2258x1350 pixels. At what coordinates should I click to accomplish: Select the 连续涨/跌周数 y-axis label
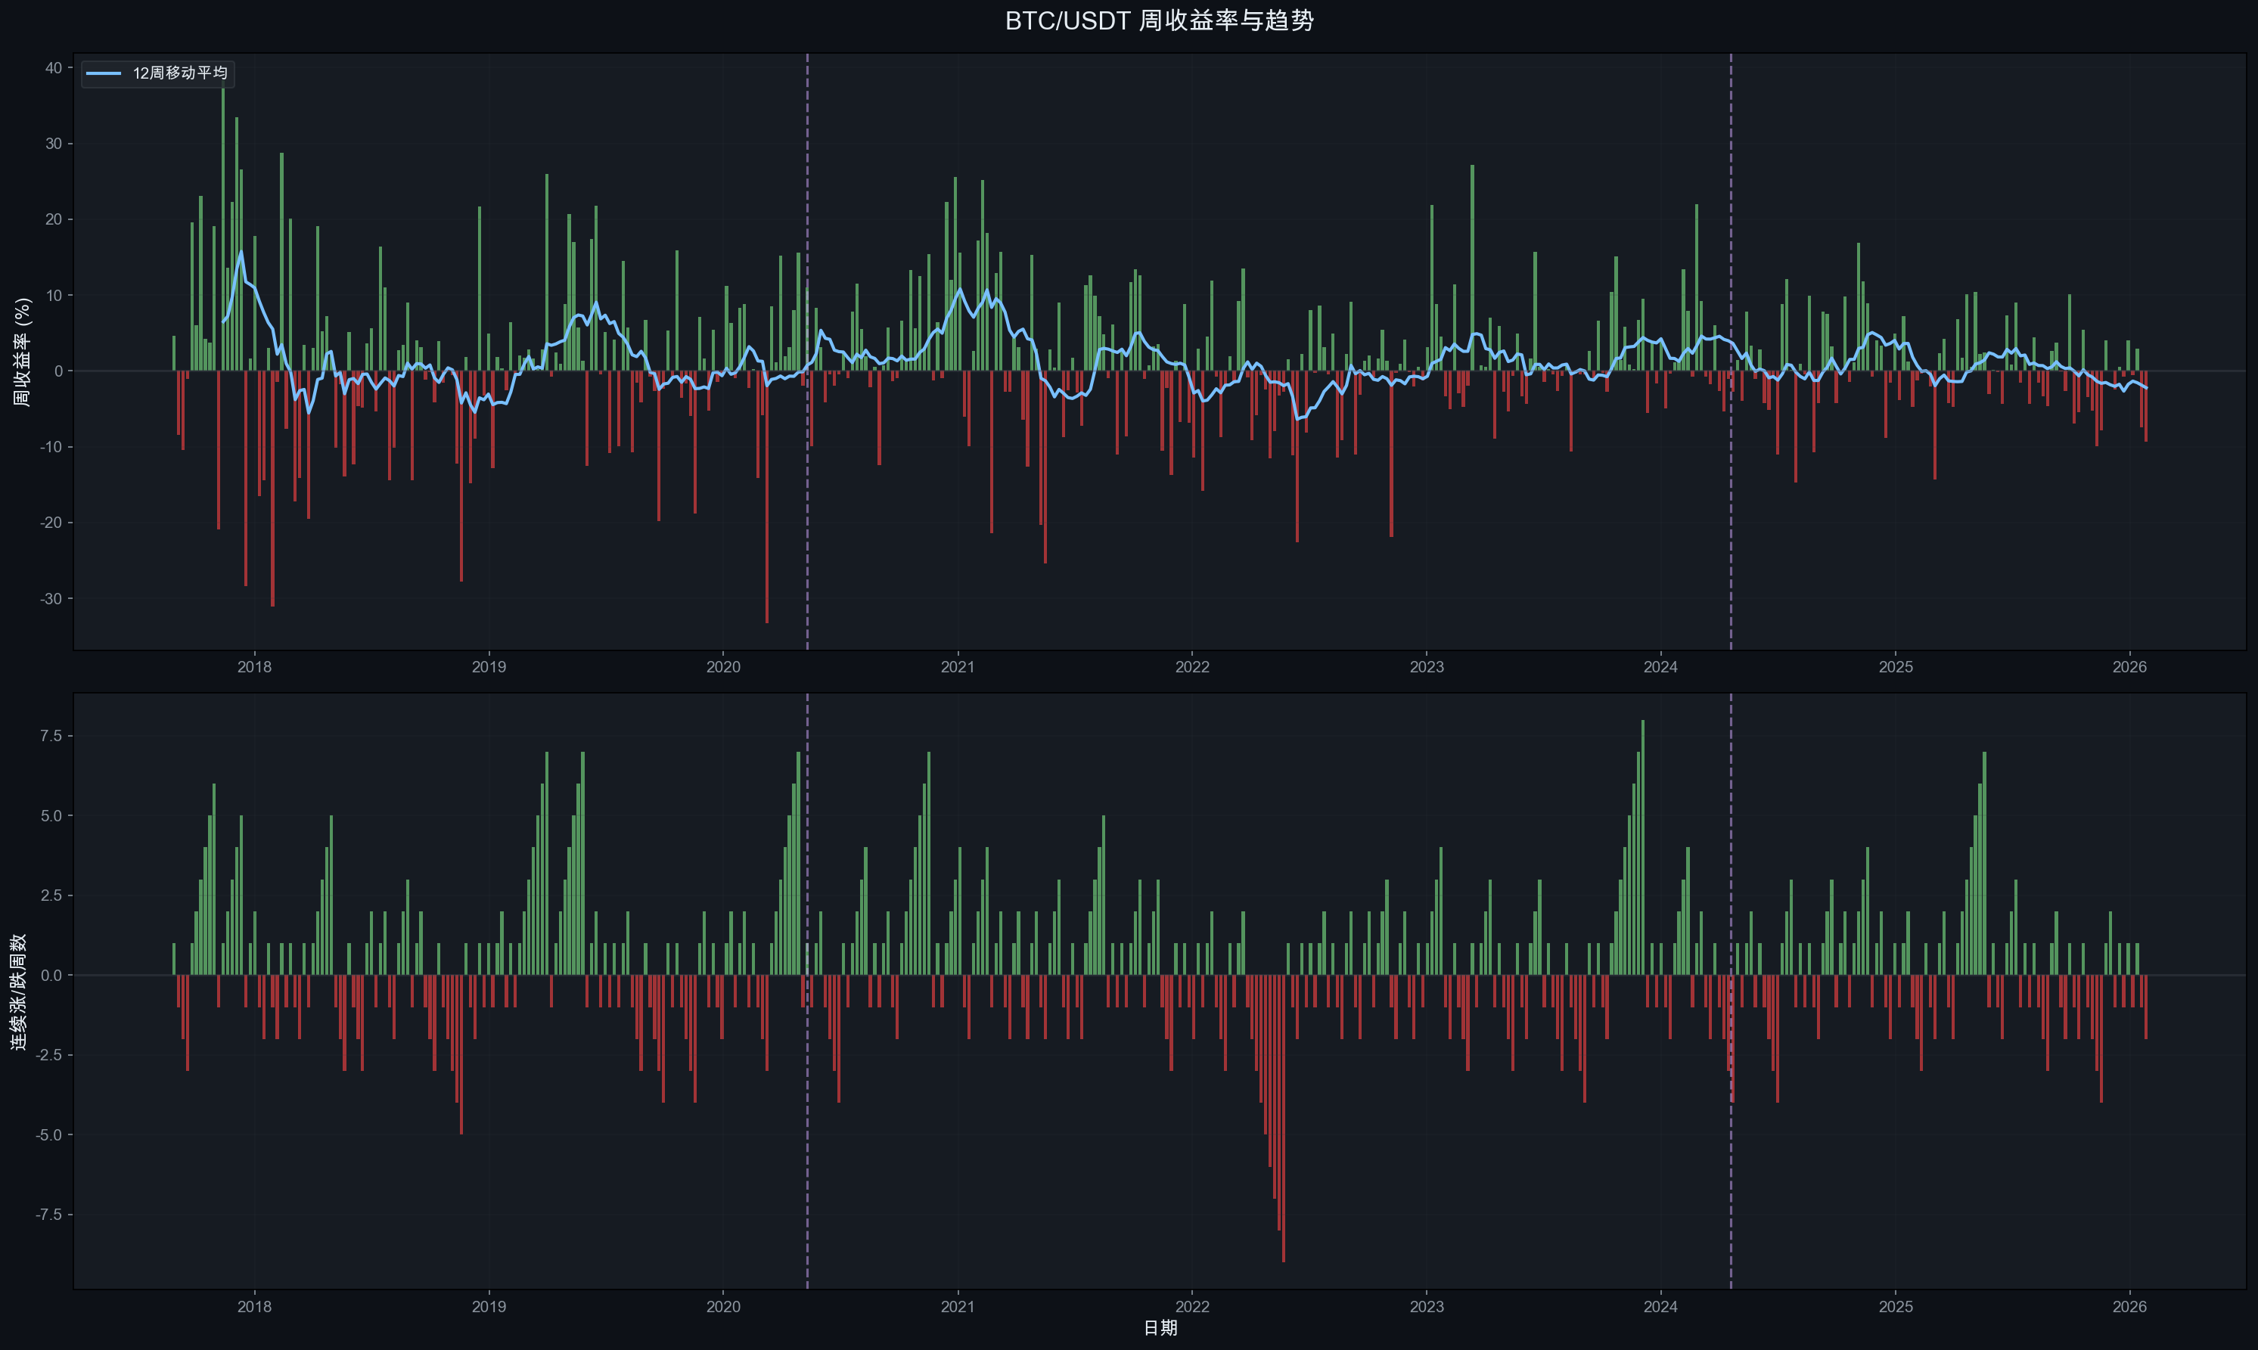click(18, 992)
